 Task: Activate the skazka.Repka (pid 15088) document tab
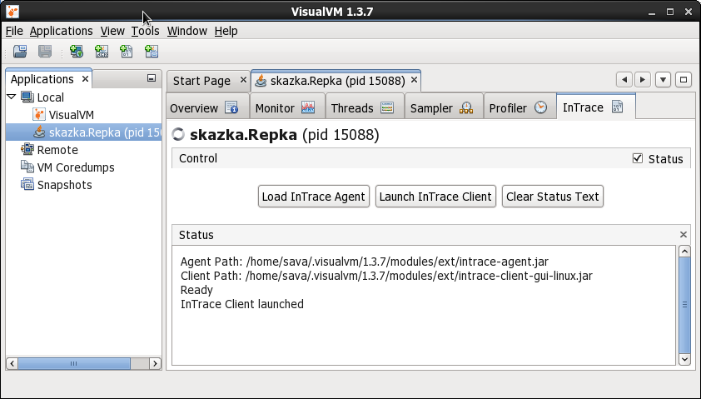click(x=337, y=81)
